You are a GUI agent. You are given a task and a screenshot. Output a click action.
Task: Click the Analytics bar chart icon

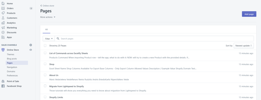pos(3,23)
